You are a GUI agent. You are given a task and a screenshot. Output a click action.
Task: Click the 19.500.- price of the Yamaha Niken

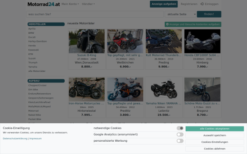(164, 115)
